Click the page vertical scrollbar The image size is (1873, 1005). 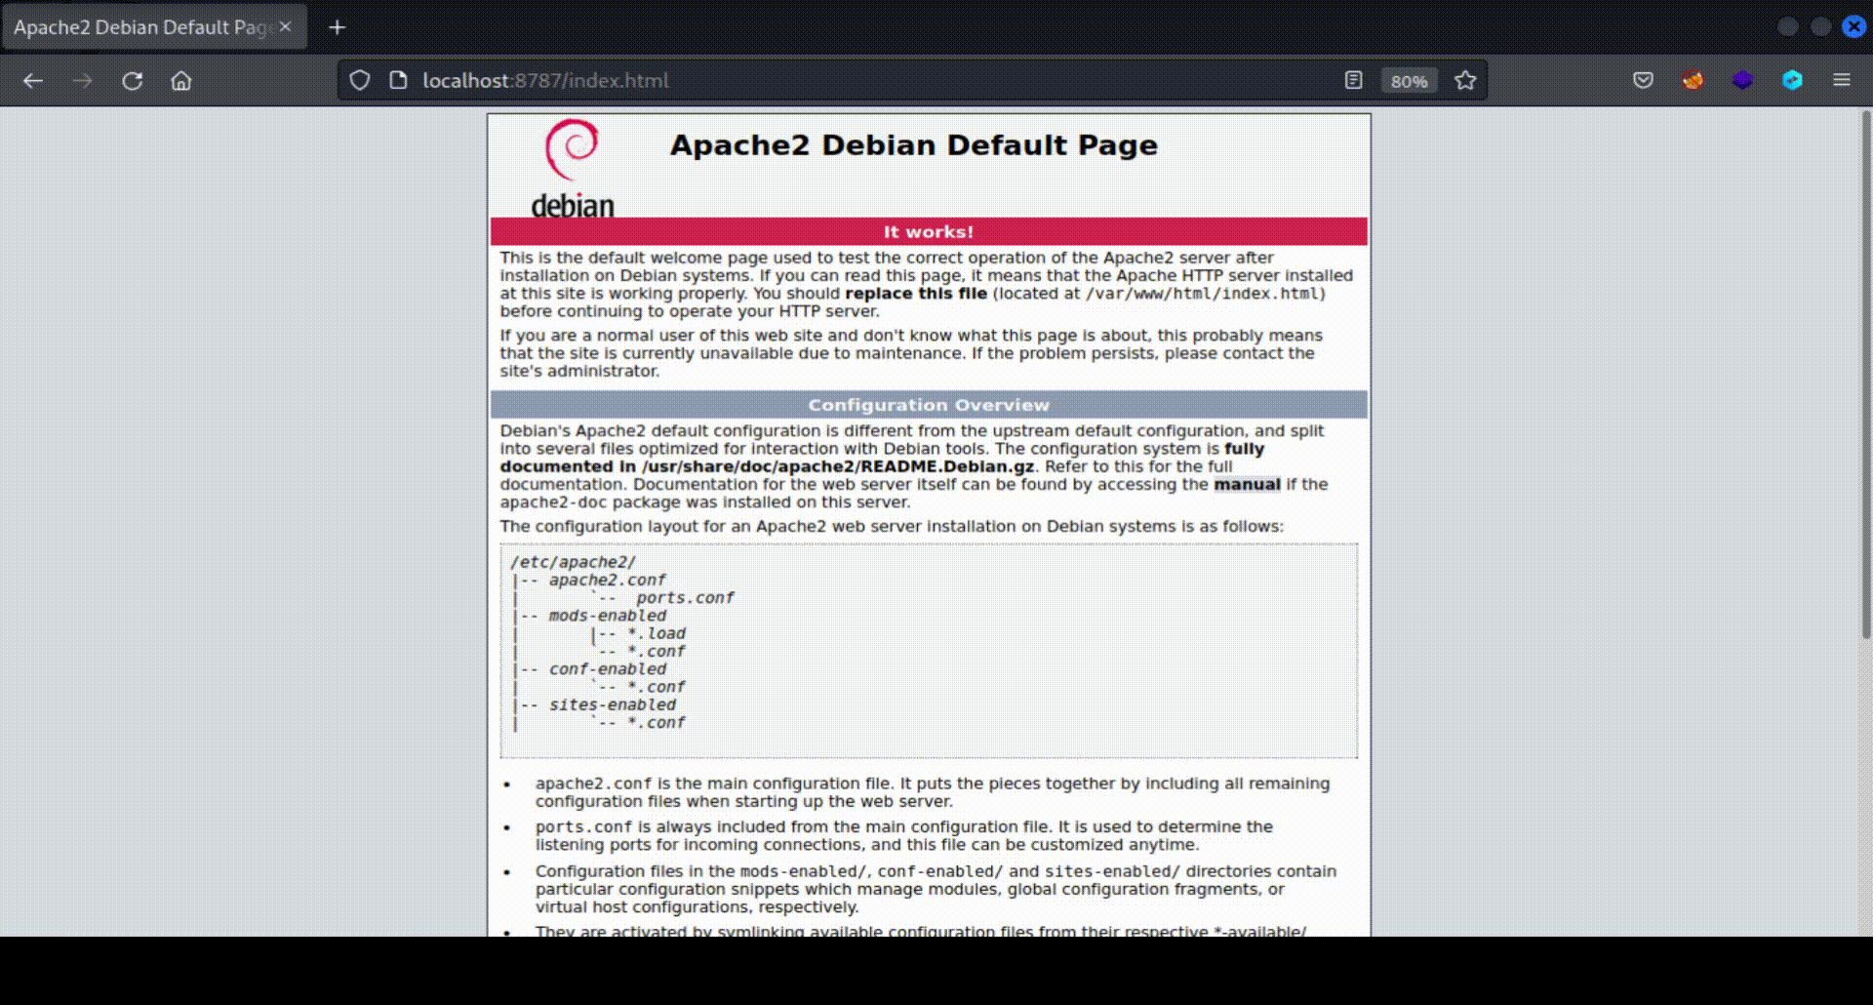[1866, 376]
